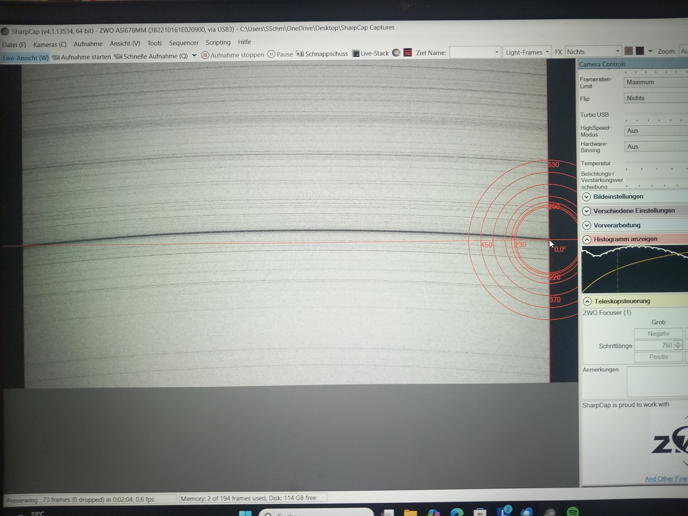
Task: Stop capture with Aufnahme stoppen
Action: (233, 55)
